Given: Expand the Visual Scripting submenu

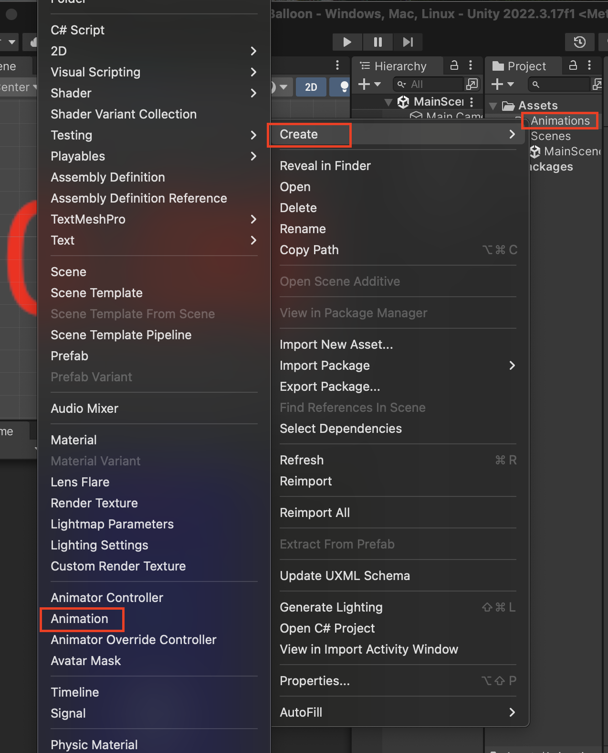Looking at the screenshot, I should [154, 72].
